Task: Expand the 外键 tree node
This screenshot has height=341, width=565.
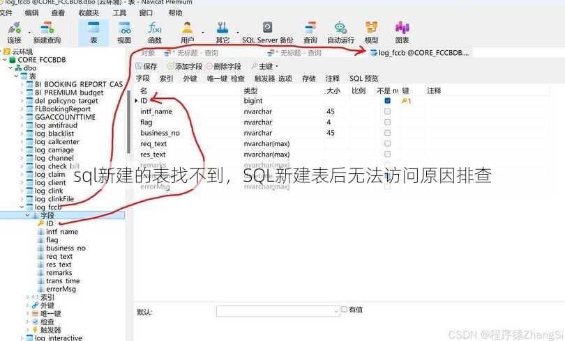Action: pos(27,306)
